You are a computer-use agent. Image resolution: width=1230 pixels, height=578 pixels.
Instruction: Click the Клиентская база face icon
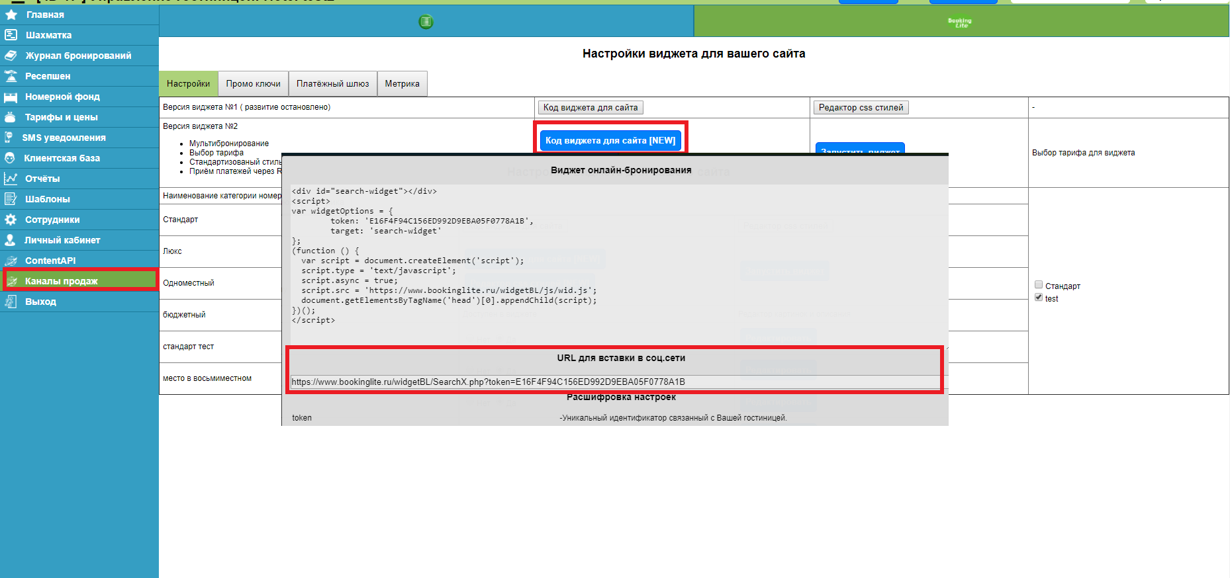(10, 158)
